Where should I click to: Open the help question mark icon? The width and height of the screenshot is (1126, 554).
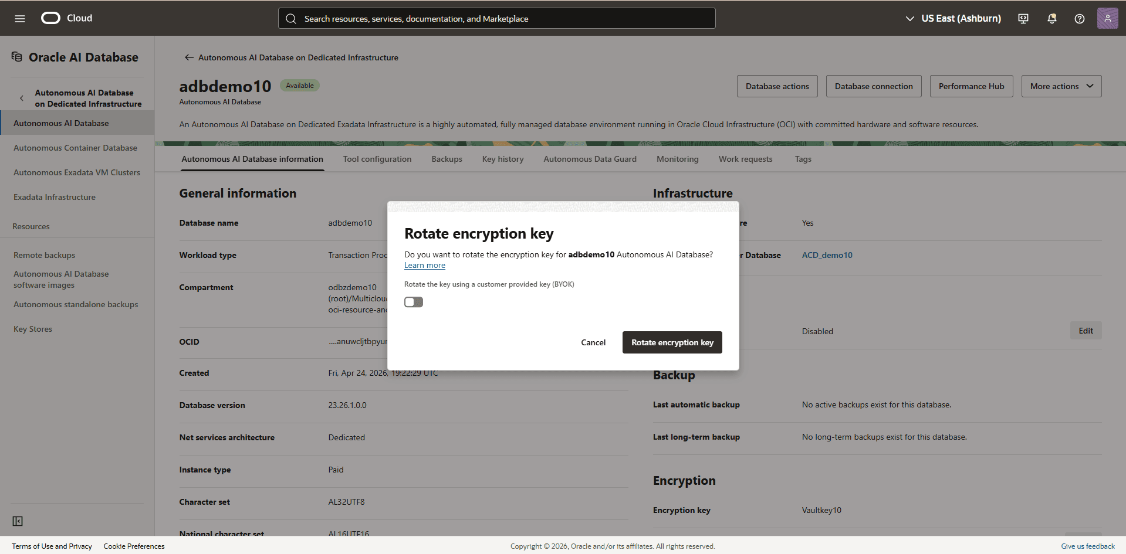[x=1080, y=19]
